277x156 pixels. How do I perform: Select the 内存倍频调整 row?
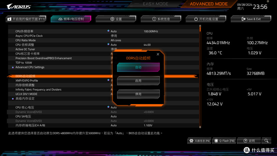tap(103, 85)
